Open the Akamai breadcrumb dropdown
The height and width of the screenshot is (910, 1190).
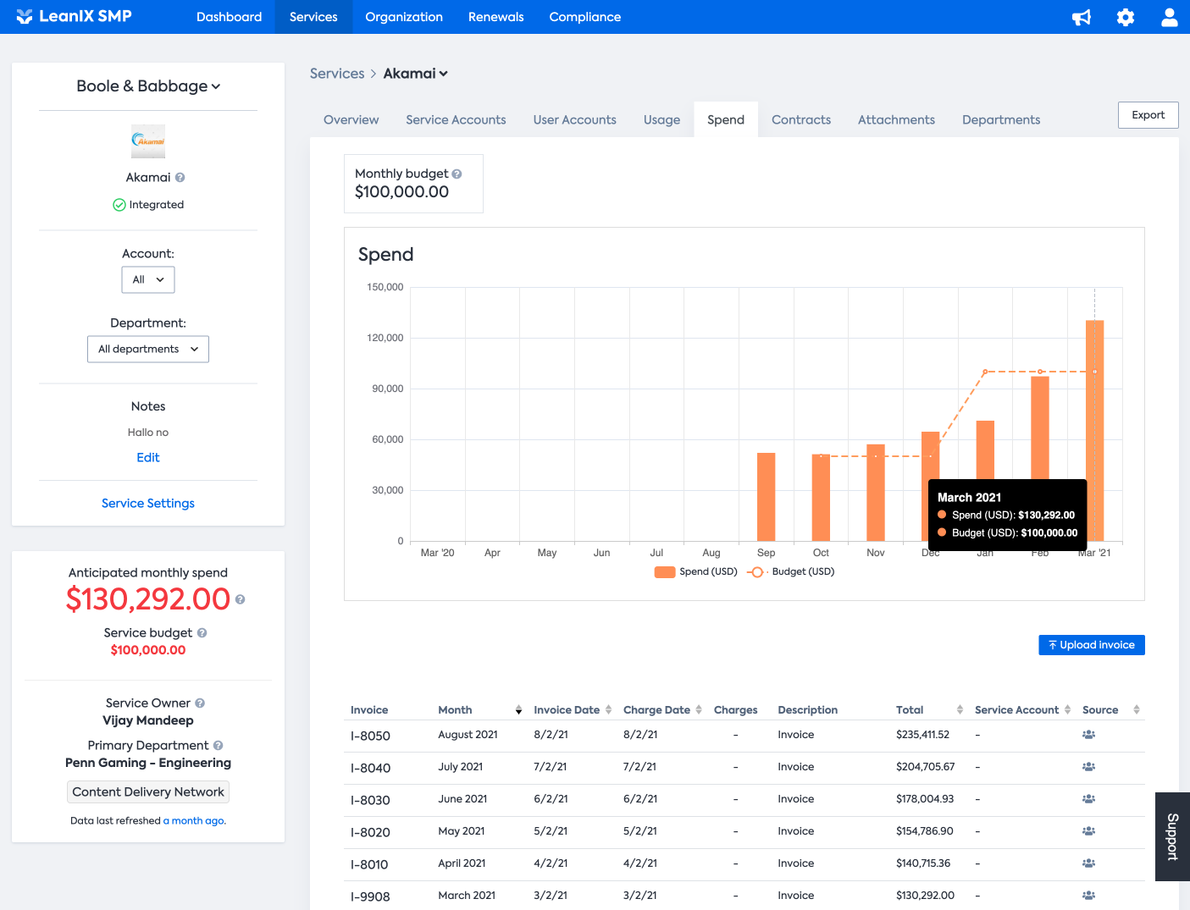415,74
